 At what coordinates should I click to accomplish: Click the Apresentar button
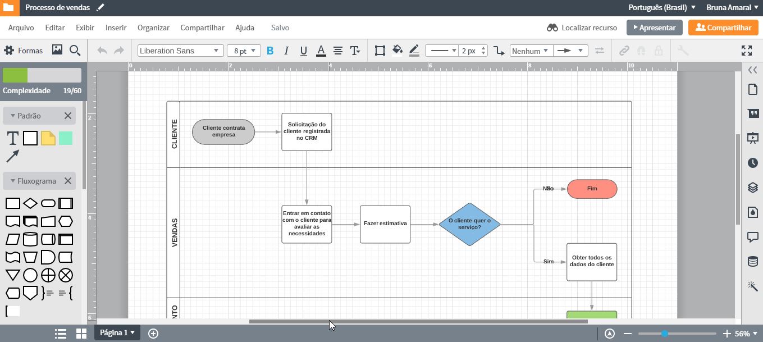654,28
